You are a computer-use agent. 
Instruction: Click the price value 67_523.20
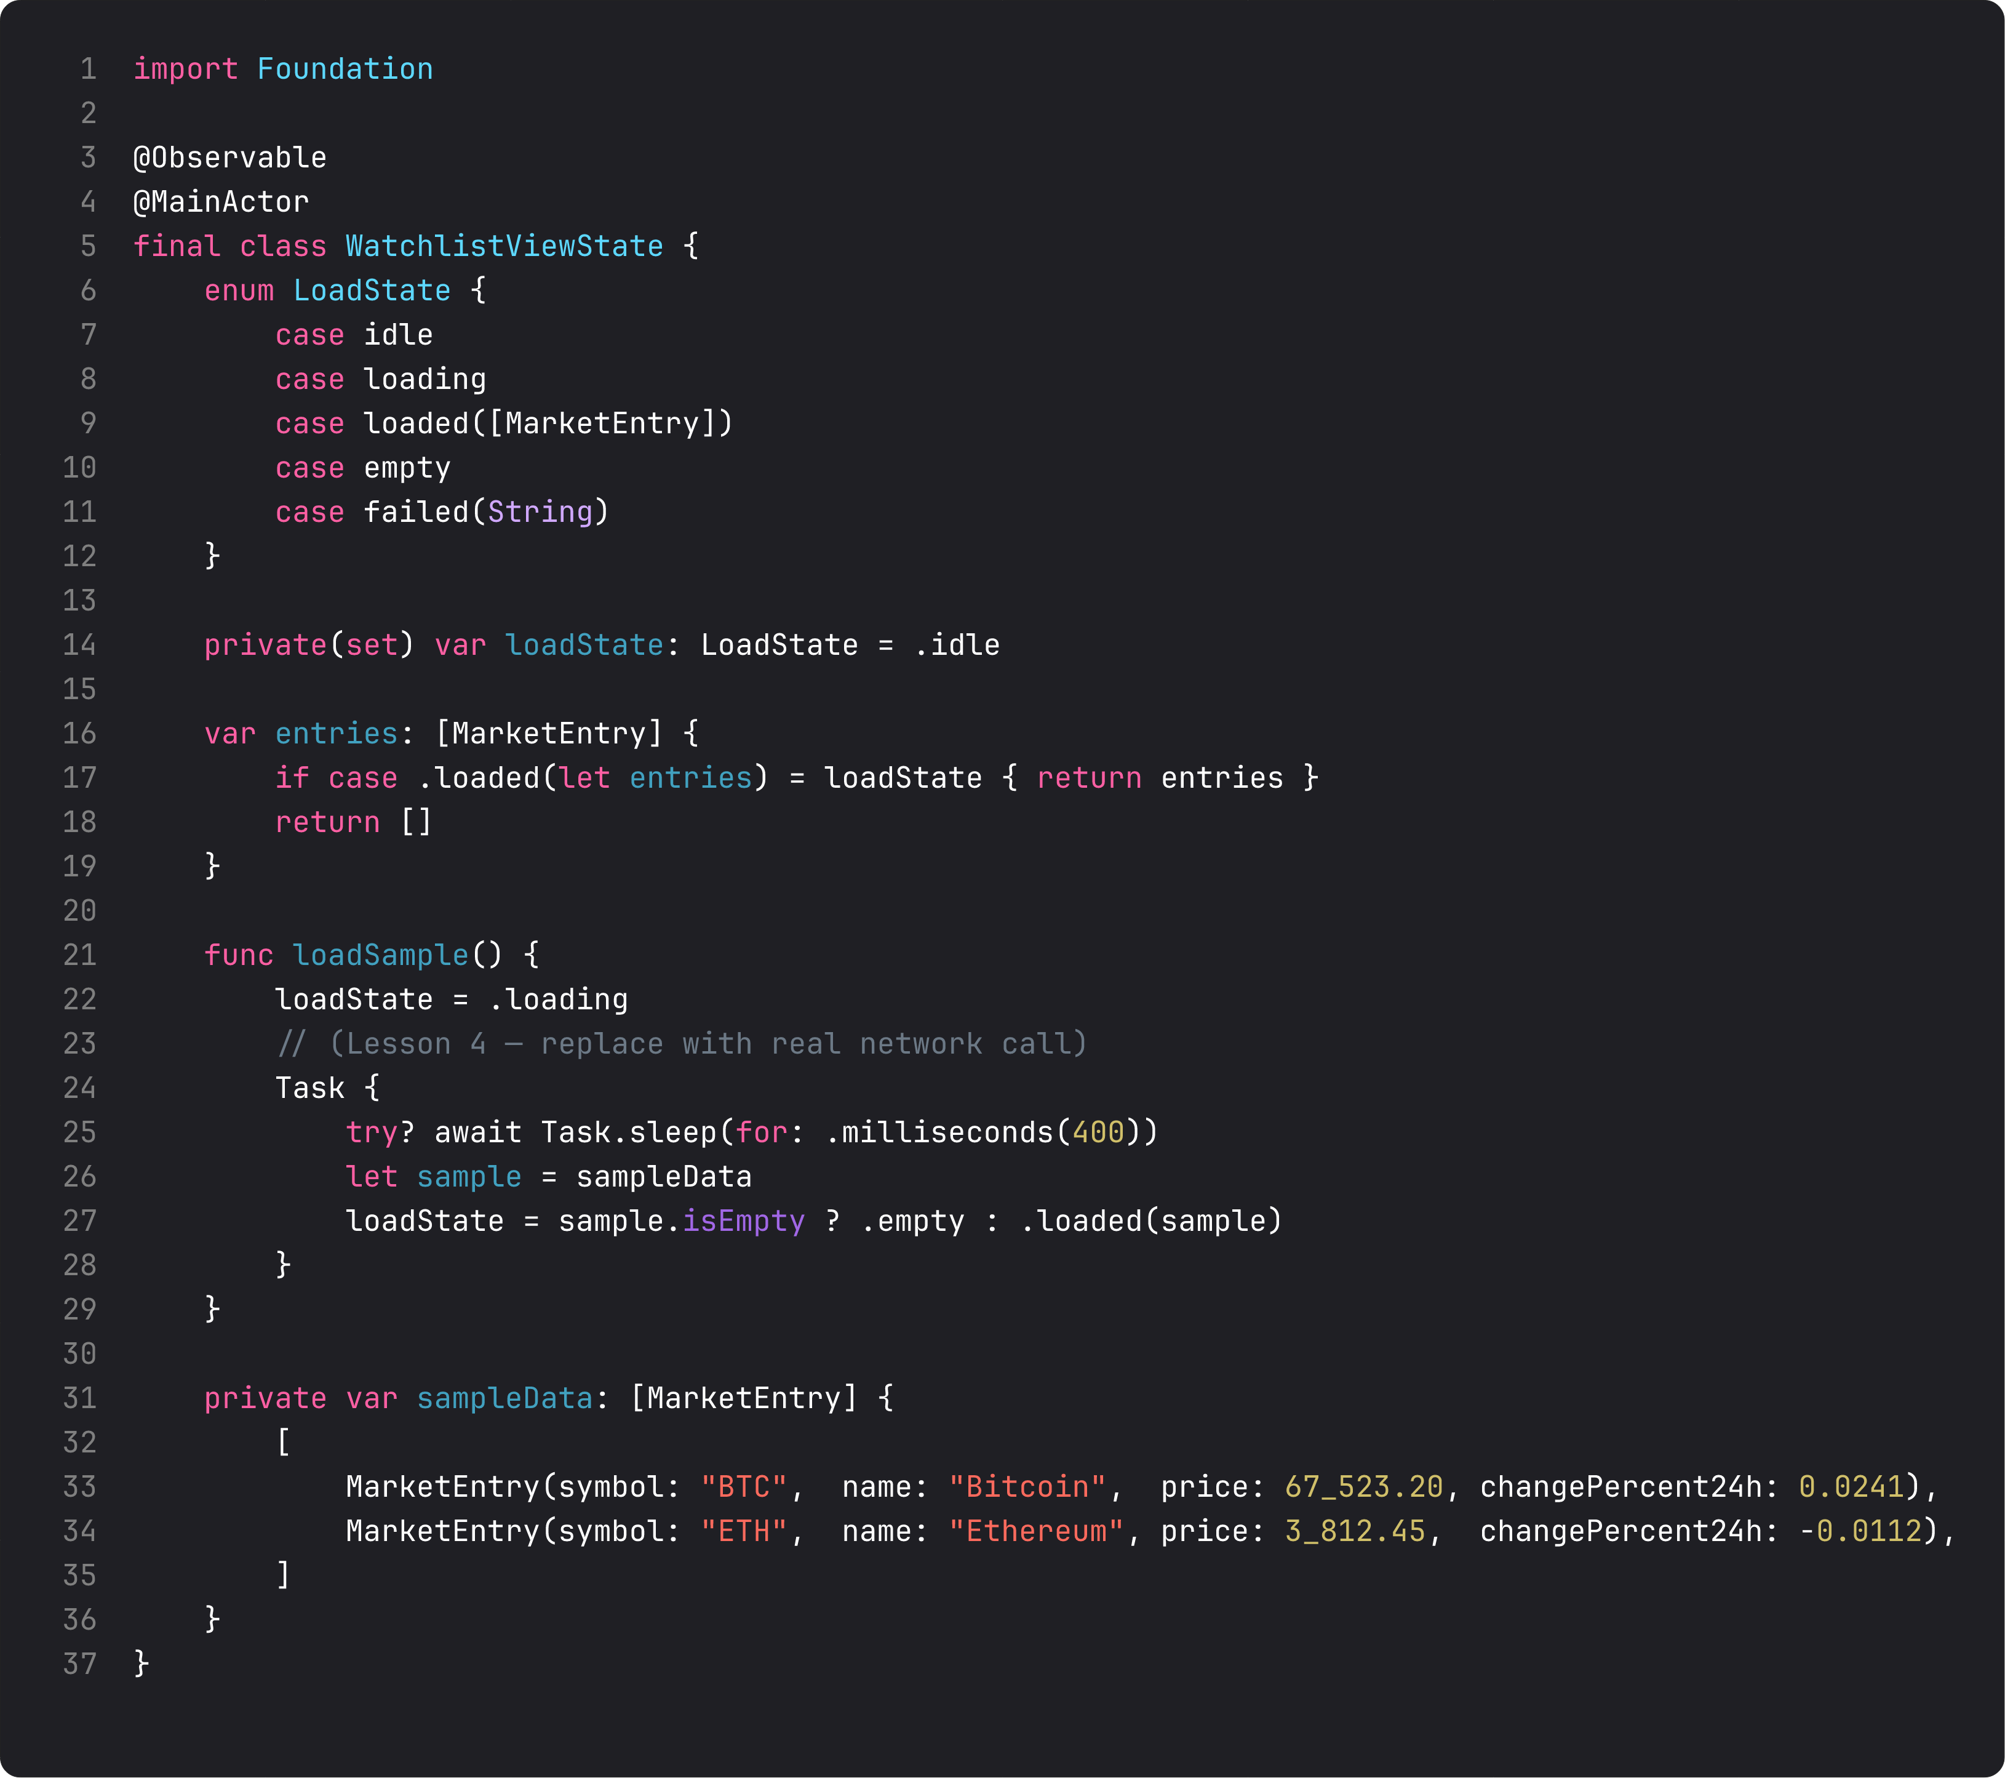[1363, 1486]
